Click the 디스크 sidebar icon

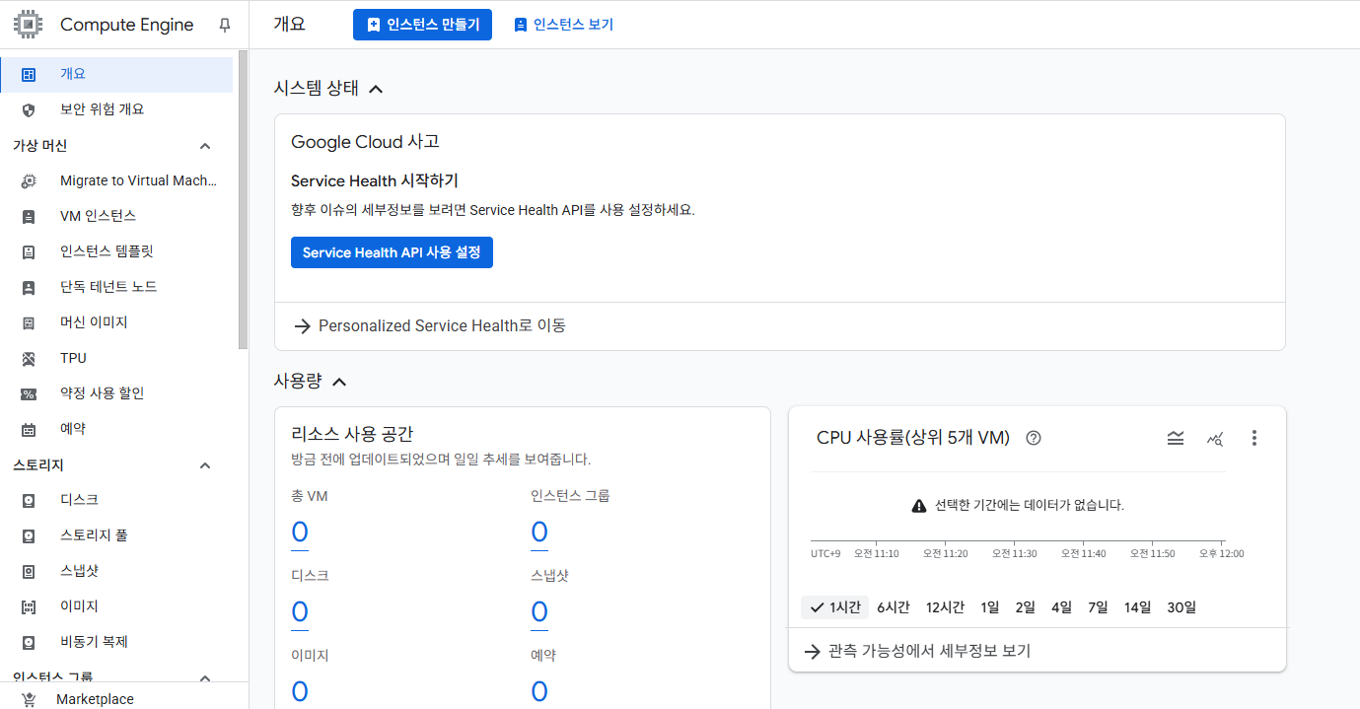click(29, 500)
